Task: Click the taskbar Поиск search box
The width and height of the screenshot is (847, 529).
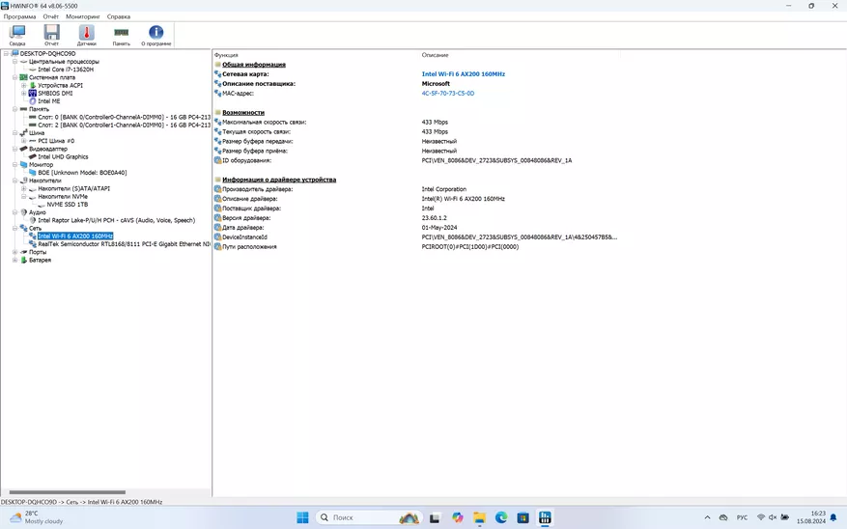Action: (368, 517)
